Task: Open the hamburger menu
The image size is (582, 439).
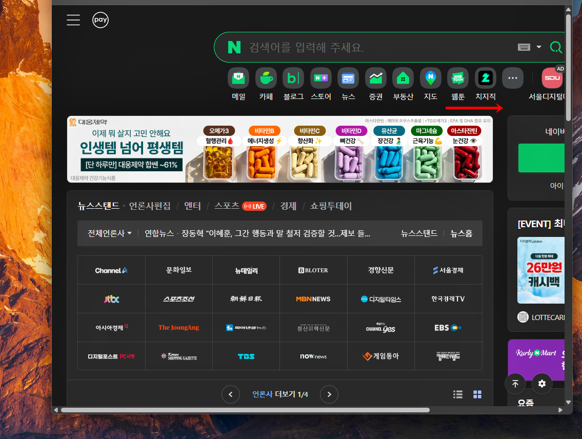Action: [73, 20]
